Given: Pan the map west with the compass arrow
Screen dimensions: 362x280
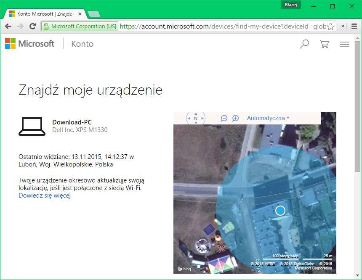Looking at the screenshot, I should 189,118.
